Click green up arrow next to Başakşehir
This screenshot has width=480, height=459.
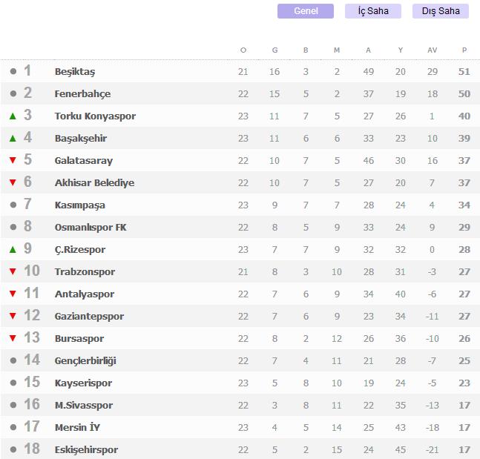coord(13,139)
